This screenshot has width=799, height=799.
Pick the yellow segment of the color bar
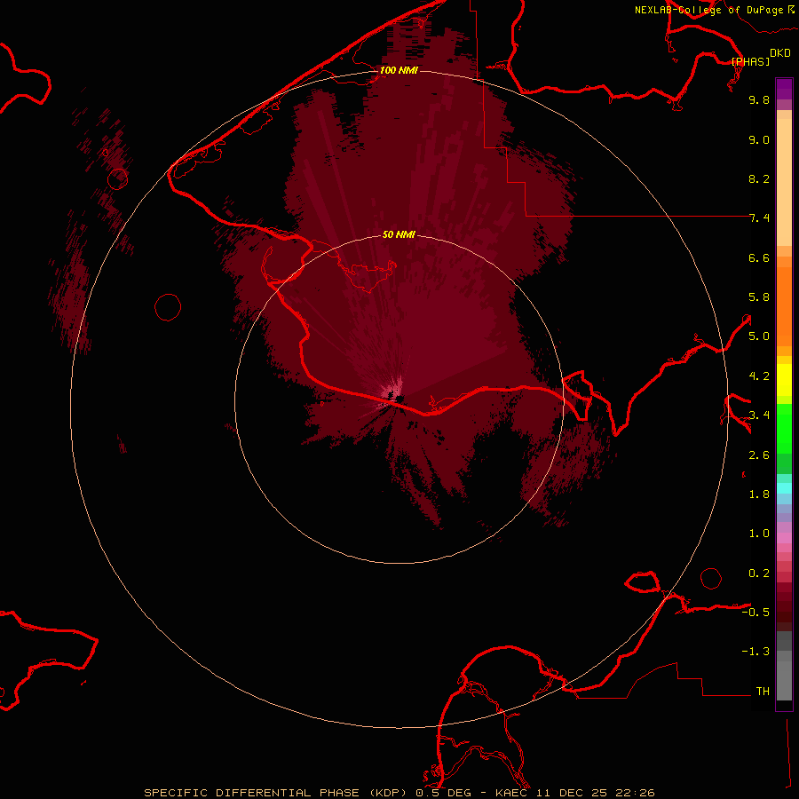click(784, 380)
